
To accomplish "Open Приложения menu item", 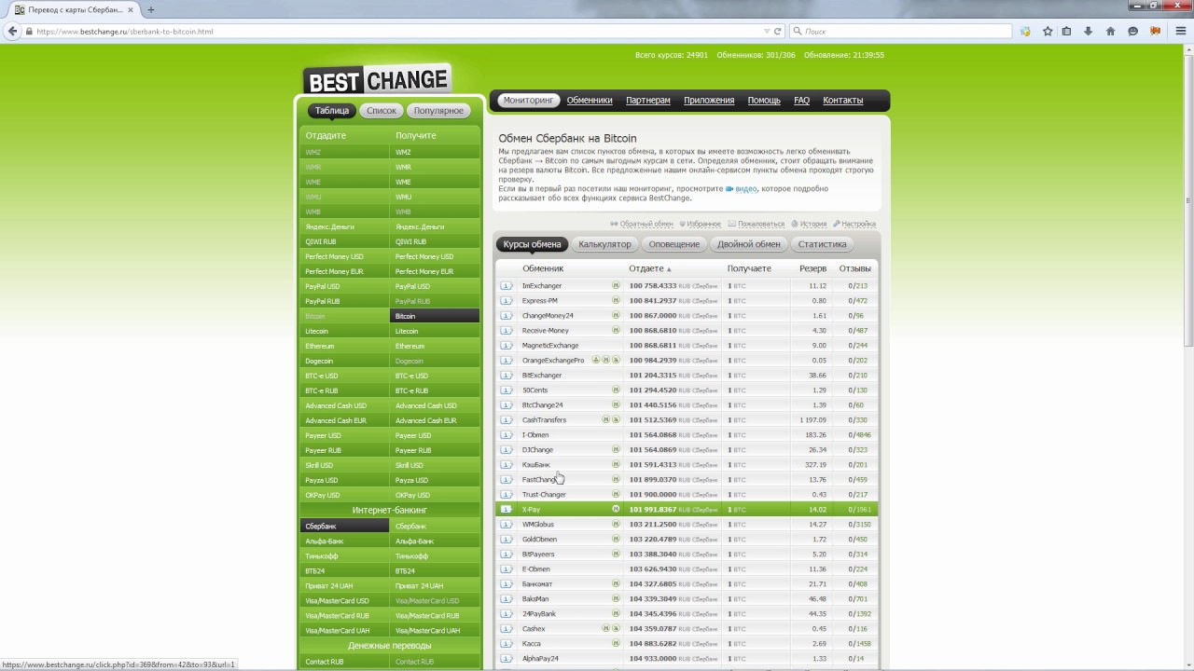I will click(709, 100).
